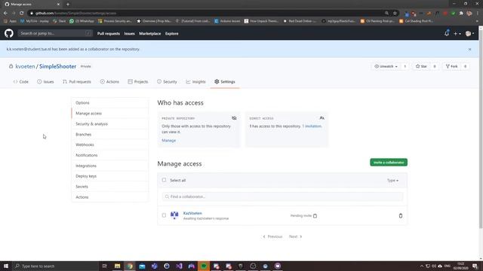Open the notifications bell
The width and height of the screenshot is (483, 271).
447,33
